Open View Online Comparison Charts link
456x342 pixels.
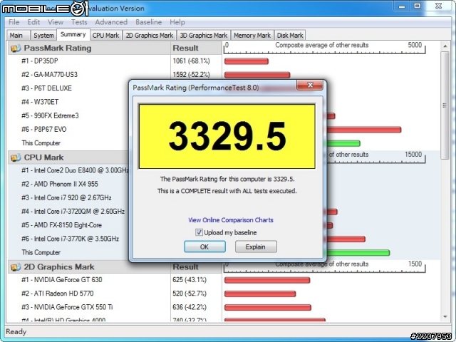tap(231, 220)
